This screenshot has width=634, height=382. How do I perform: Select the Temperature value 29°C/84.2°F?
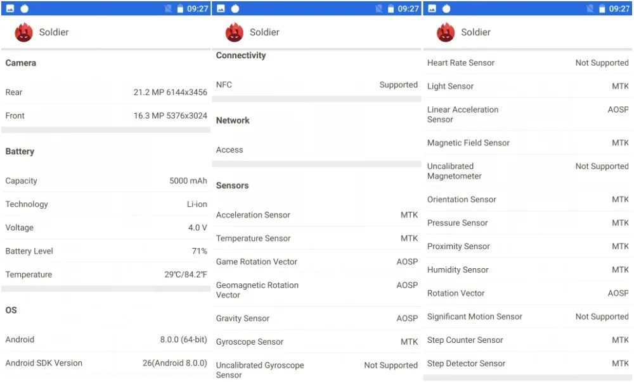point(186,274)
